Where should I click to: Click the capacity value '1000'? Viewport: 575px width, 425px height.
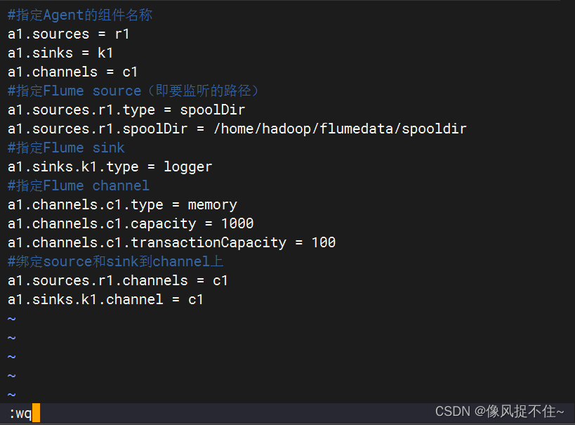click(x=237, y=223)
